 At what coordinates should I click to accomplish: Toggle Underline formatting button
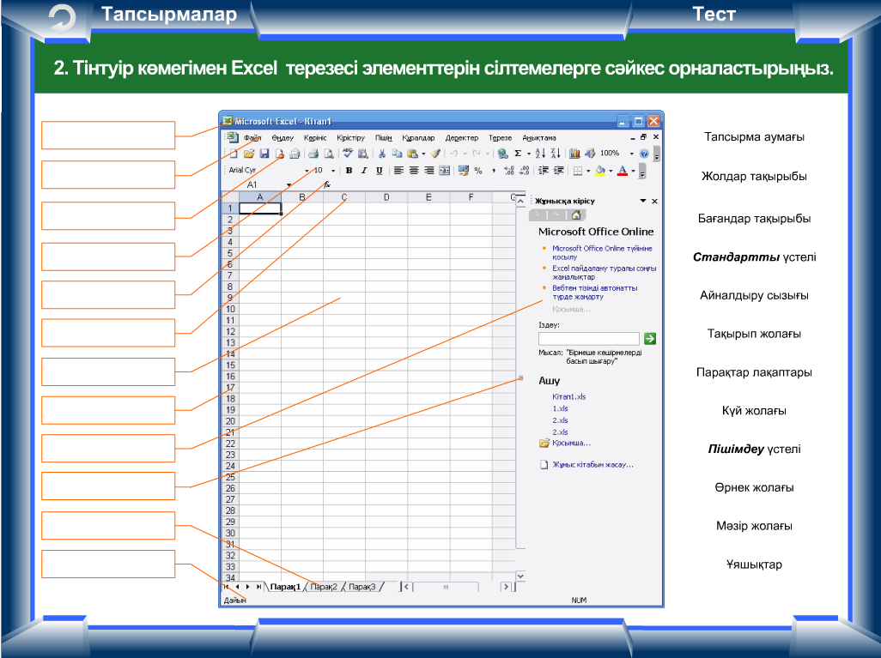[380, 171]
